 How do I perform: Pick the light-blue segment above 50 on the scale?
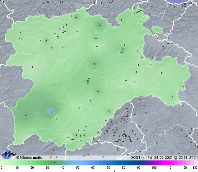(78, 163)
